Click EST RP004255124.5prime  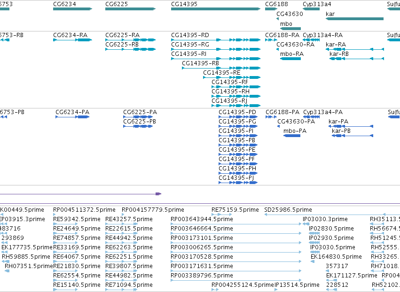pyautogui.click(x=243, y=285)
